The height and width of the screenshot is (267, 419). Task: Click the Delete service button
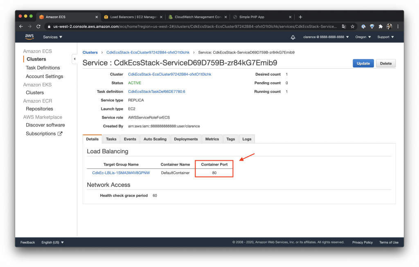tap(386, 63)
